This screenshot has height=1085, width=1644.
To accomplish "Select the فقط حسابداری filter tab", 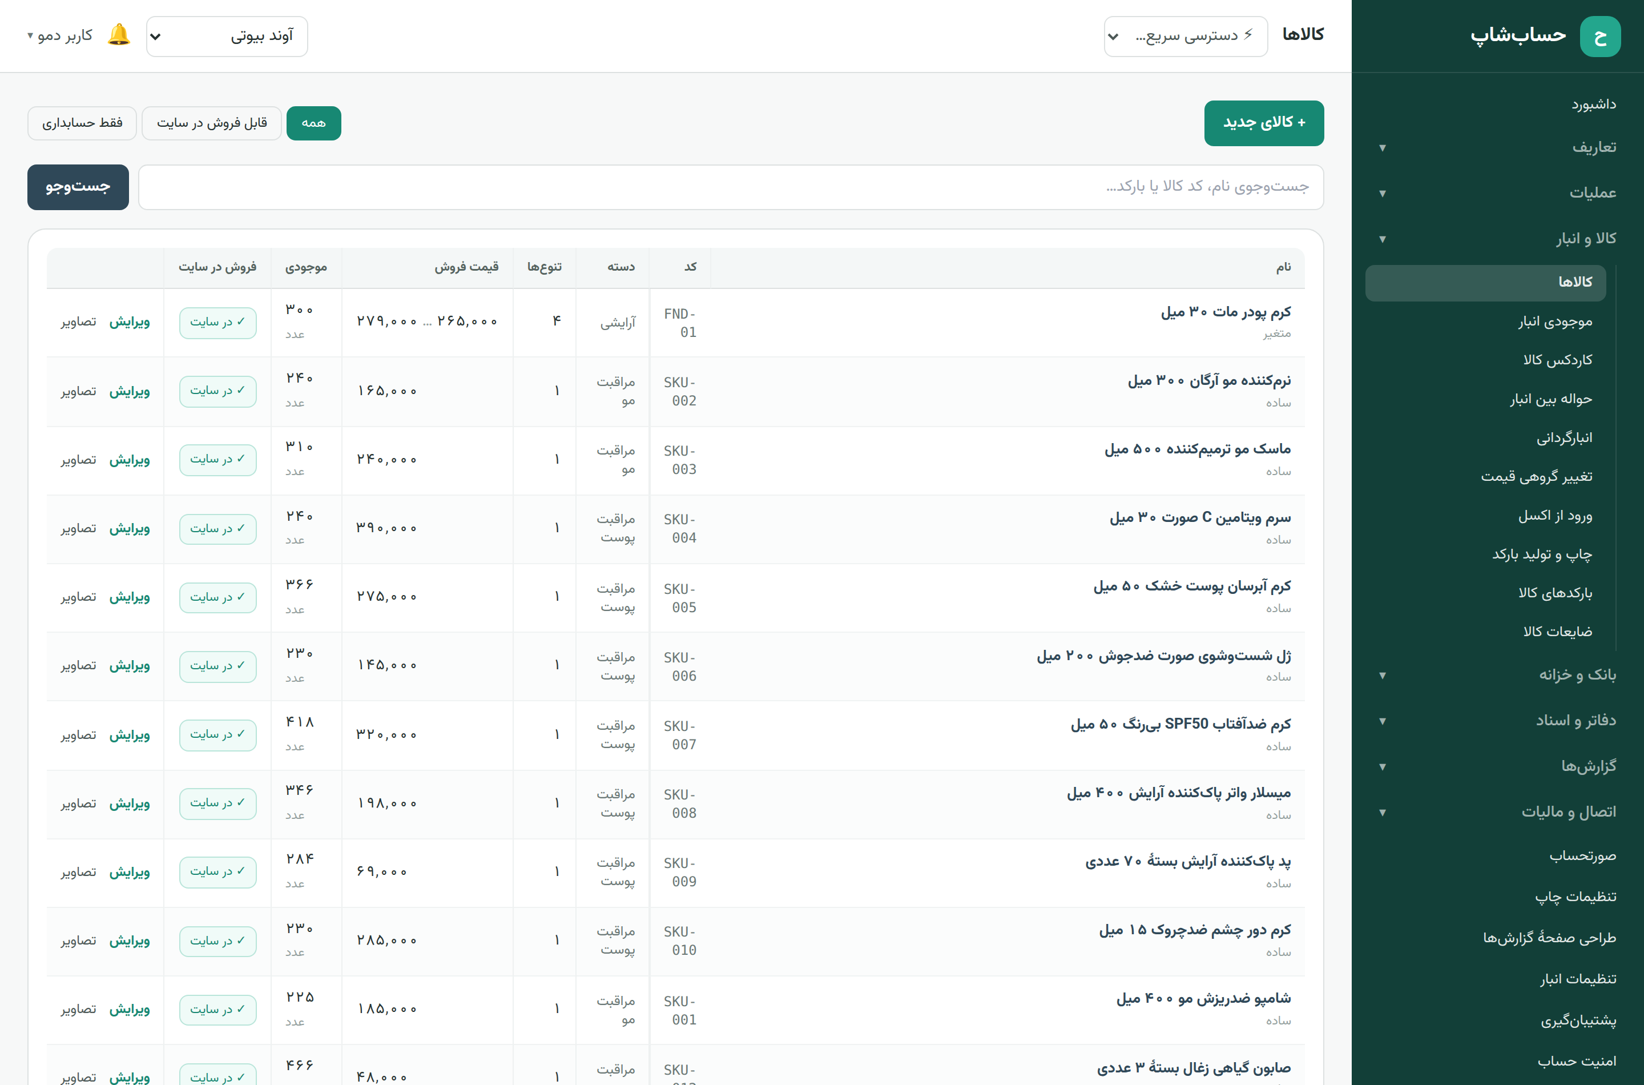I will [82, 123].
